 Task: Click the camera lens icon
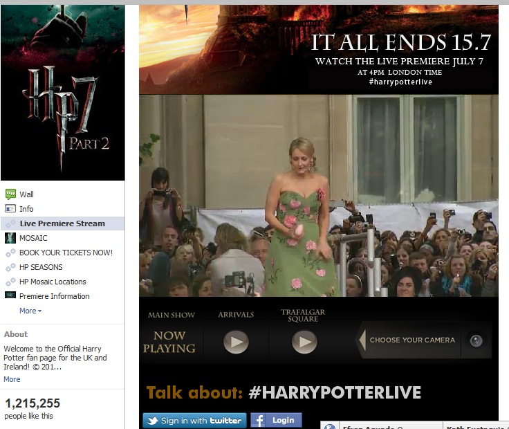[476, 340]
